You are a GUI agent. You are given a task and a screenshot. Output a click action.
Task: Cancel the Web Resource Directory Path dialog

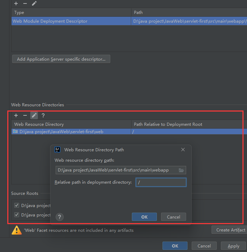pos(173,217)
